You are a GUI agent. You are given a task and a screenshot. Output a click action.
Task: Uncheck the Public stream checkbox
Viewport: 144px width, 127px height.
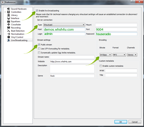39,45
